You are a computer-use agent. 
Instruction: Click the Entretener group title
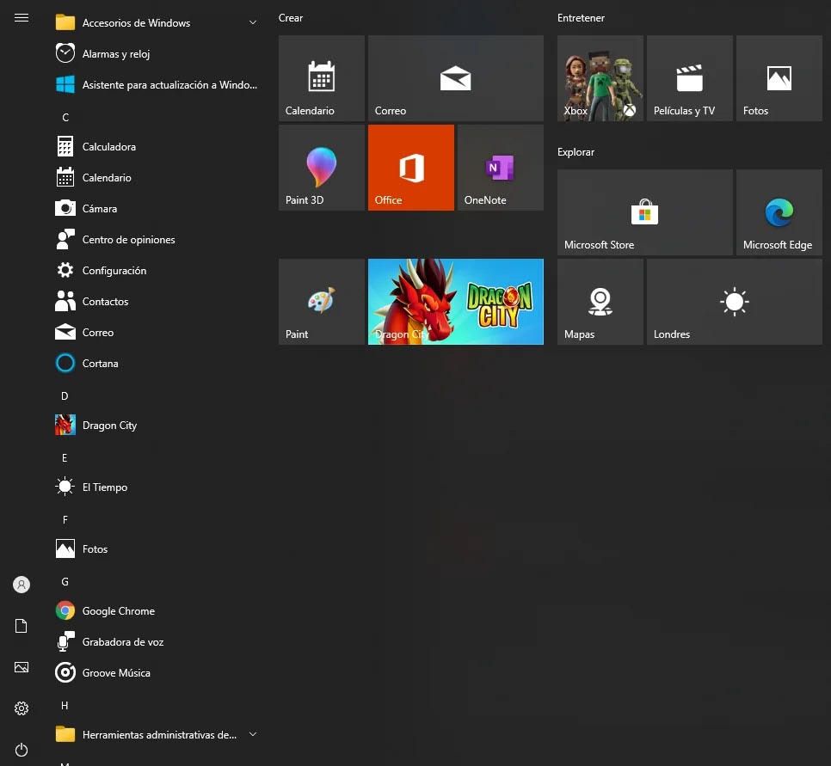coord(581,18)
